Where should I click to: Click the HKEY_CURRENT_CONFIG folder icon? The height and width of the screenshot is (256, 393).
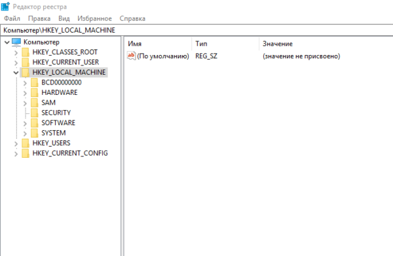tap(26, 153)
